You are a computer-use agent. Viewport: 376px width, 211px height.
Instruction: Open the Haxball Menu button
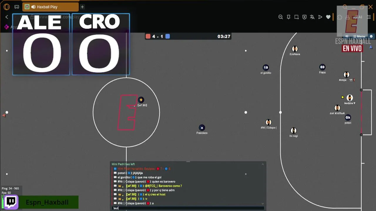(x=359, y=36)
